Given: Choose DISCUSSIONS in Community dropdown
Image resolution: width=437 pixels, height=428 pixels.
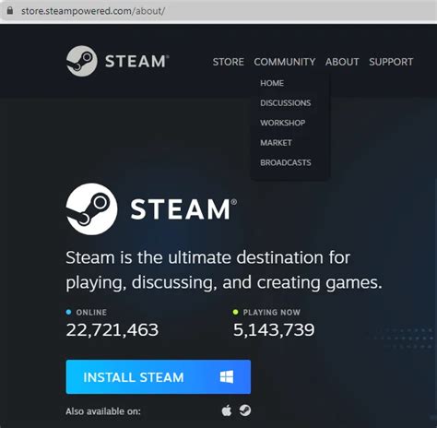Looking at the screenshot, I should (x=286, y=102).
